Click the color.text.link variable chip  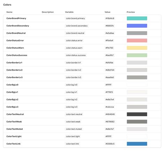tap(72, 144)
